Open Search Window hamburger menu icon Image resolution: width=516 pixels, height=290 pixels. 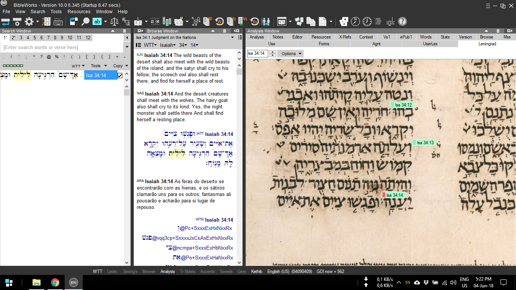click(125, 31)
